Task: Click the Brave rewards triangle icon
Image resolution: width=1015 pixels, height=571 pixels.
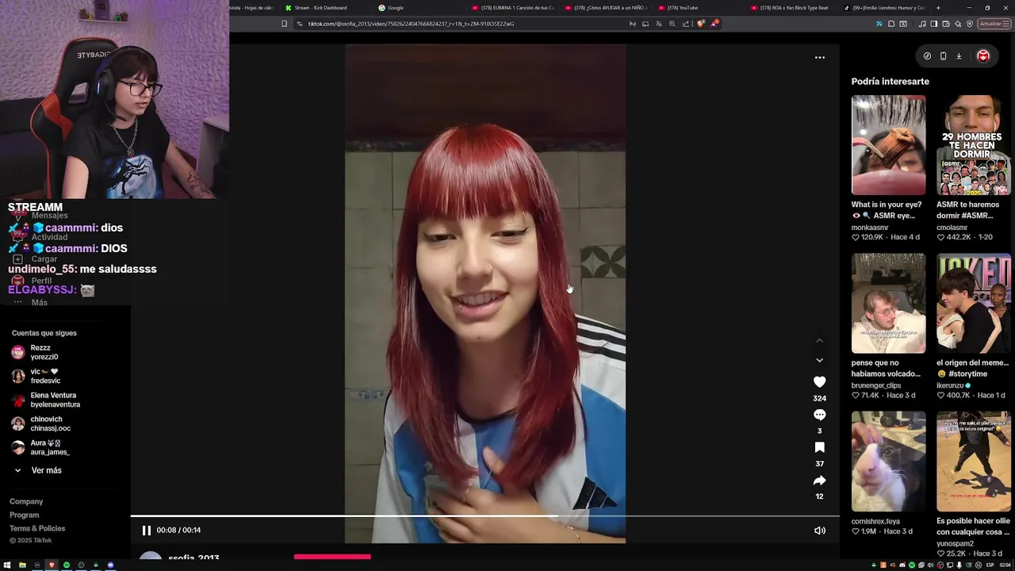Action: tap(714, 24)
